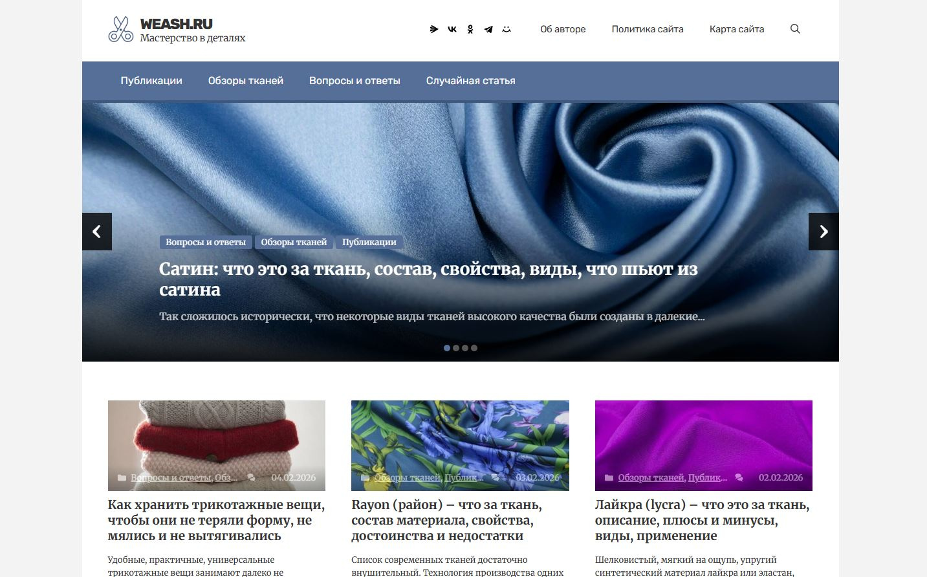Open the Лайкра (lycra) article title
Screen dimensions: 927x577
click(x=703, y=520)
